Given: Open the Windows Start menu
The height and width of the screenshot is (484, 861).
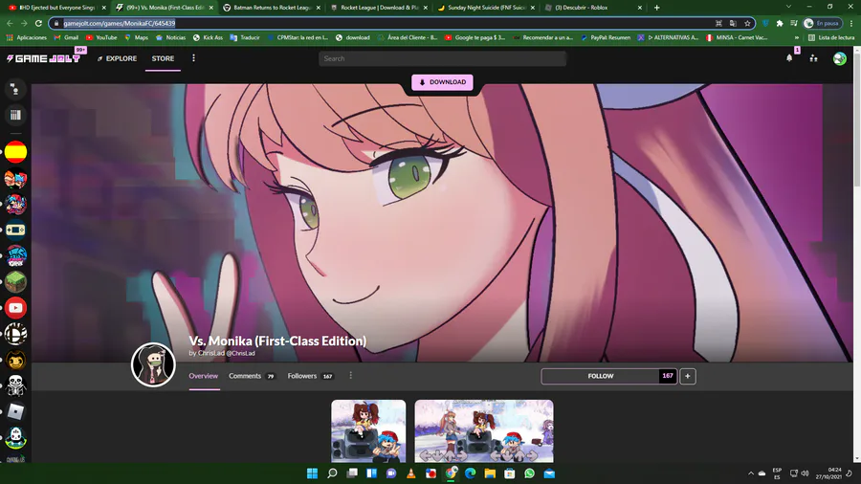Looking at the screenshot, I should (x=312, y=473).
